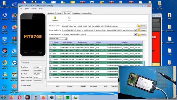The width and height of the screenshot is (177, 100).
Task: Expand the Download Only mode dropdown
Action: coord(66,39)
